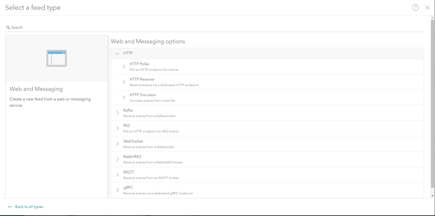The width and height of the screenshot is (435, 216).
Task: Expand the HTTP Poller option
Action: 124,66
